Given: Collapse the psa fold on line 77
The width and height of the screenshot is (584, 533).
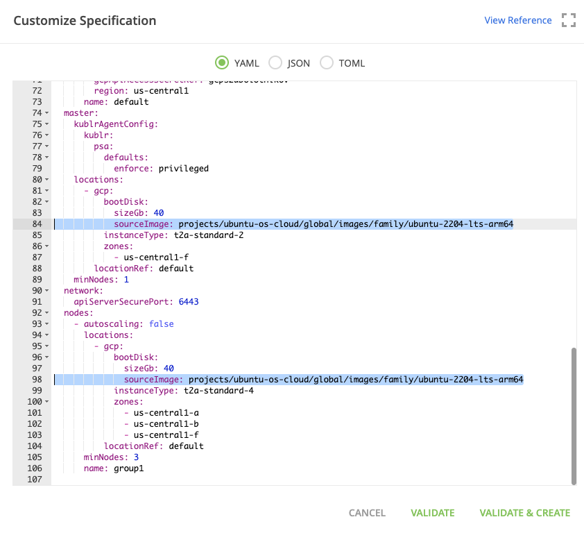Looking at the screenshot, I should [47, 146].
